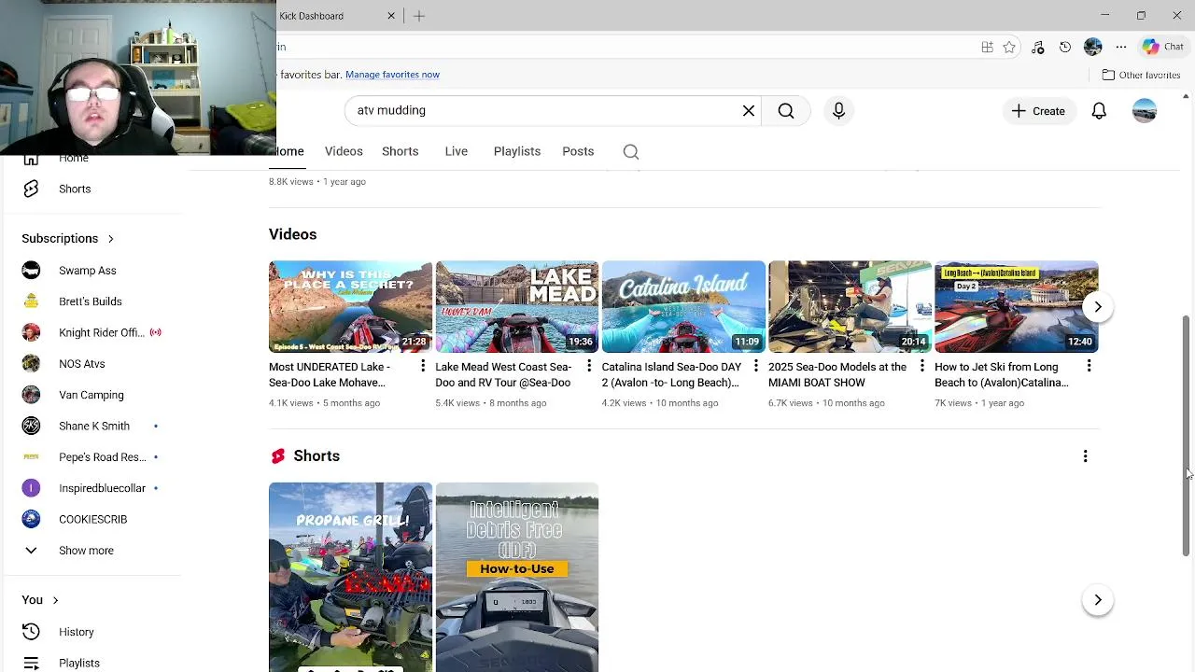1195x672 pixels.
Task: Play the Catalina Island video thumbnail
Action: 683,306
